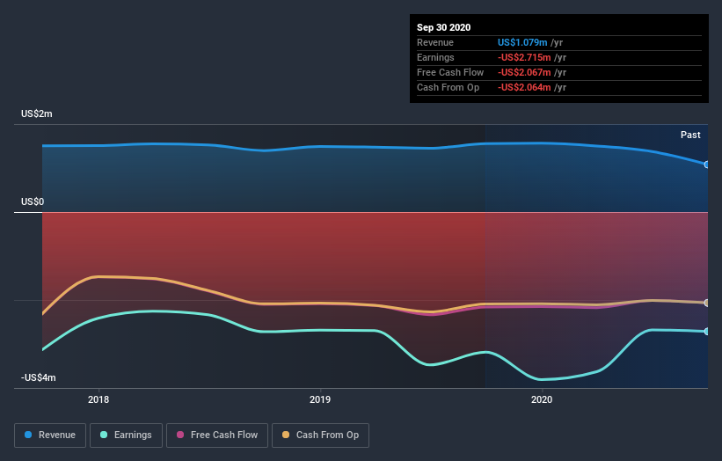Click the -US$2.067m free cash flow value
Image resolution: width=722 pixels, height=461 pixels.
524,72
